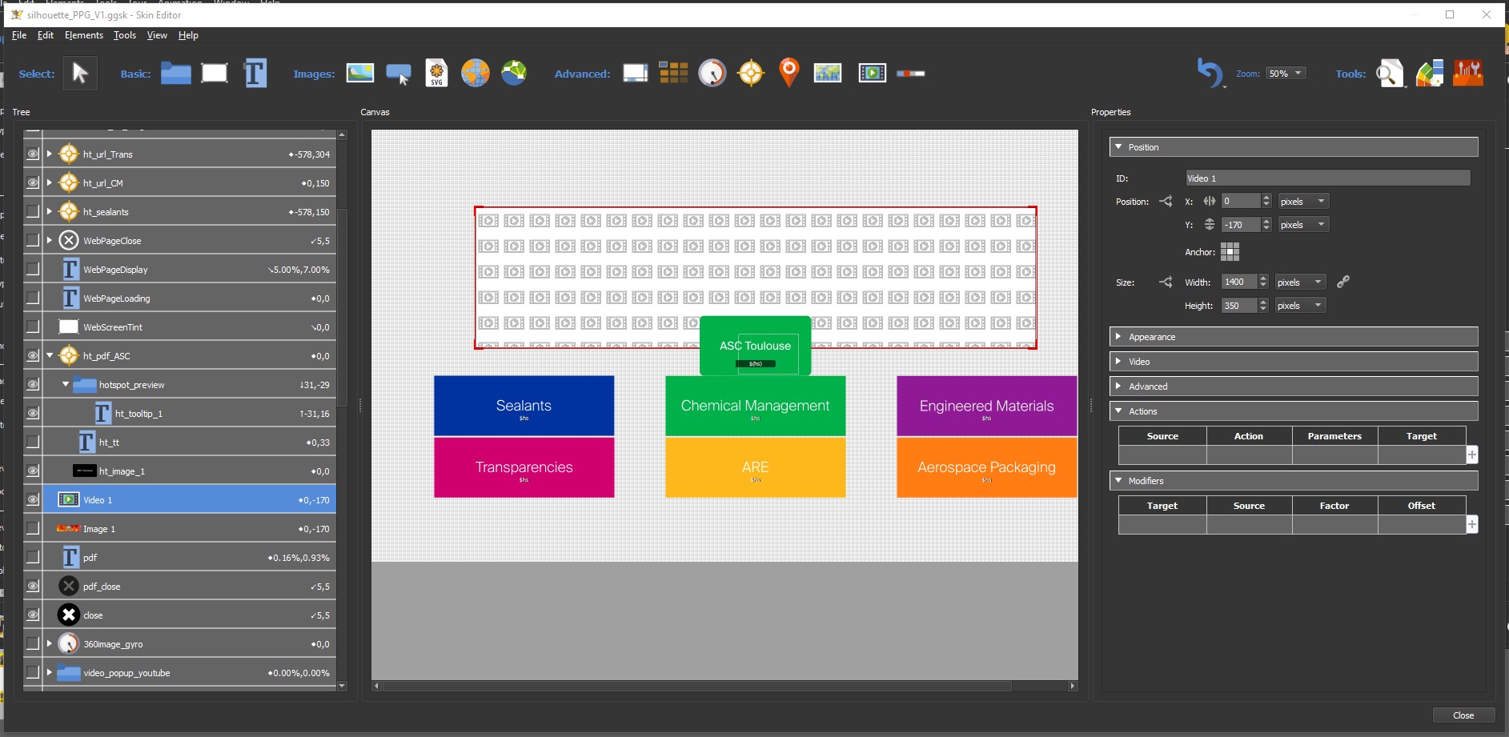Add a button element
The width and height of the screenshot is (1509, 737).
pyautogui.click(x=398, y=74)
